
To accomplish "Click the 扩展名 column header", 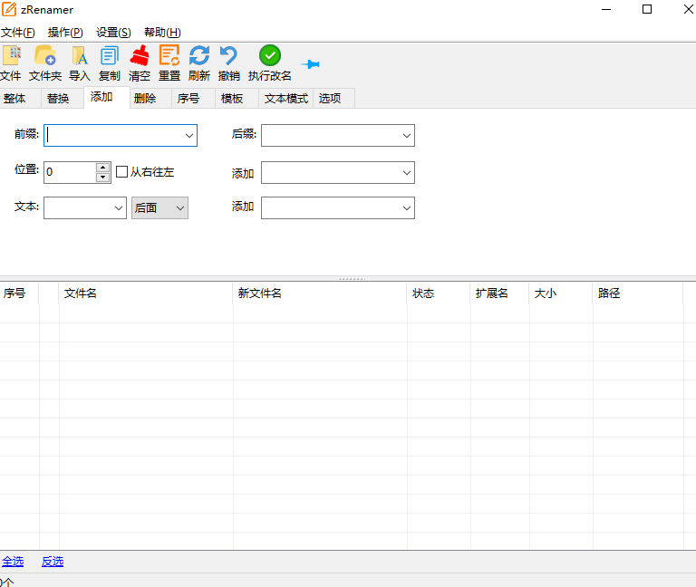I will tap(500, 293).
